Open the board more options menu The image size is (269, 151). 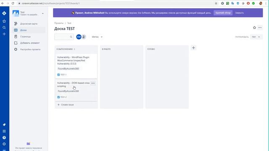point(260,28)
